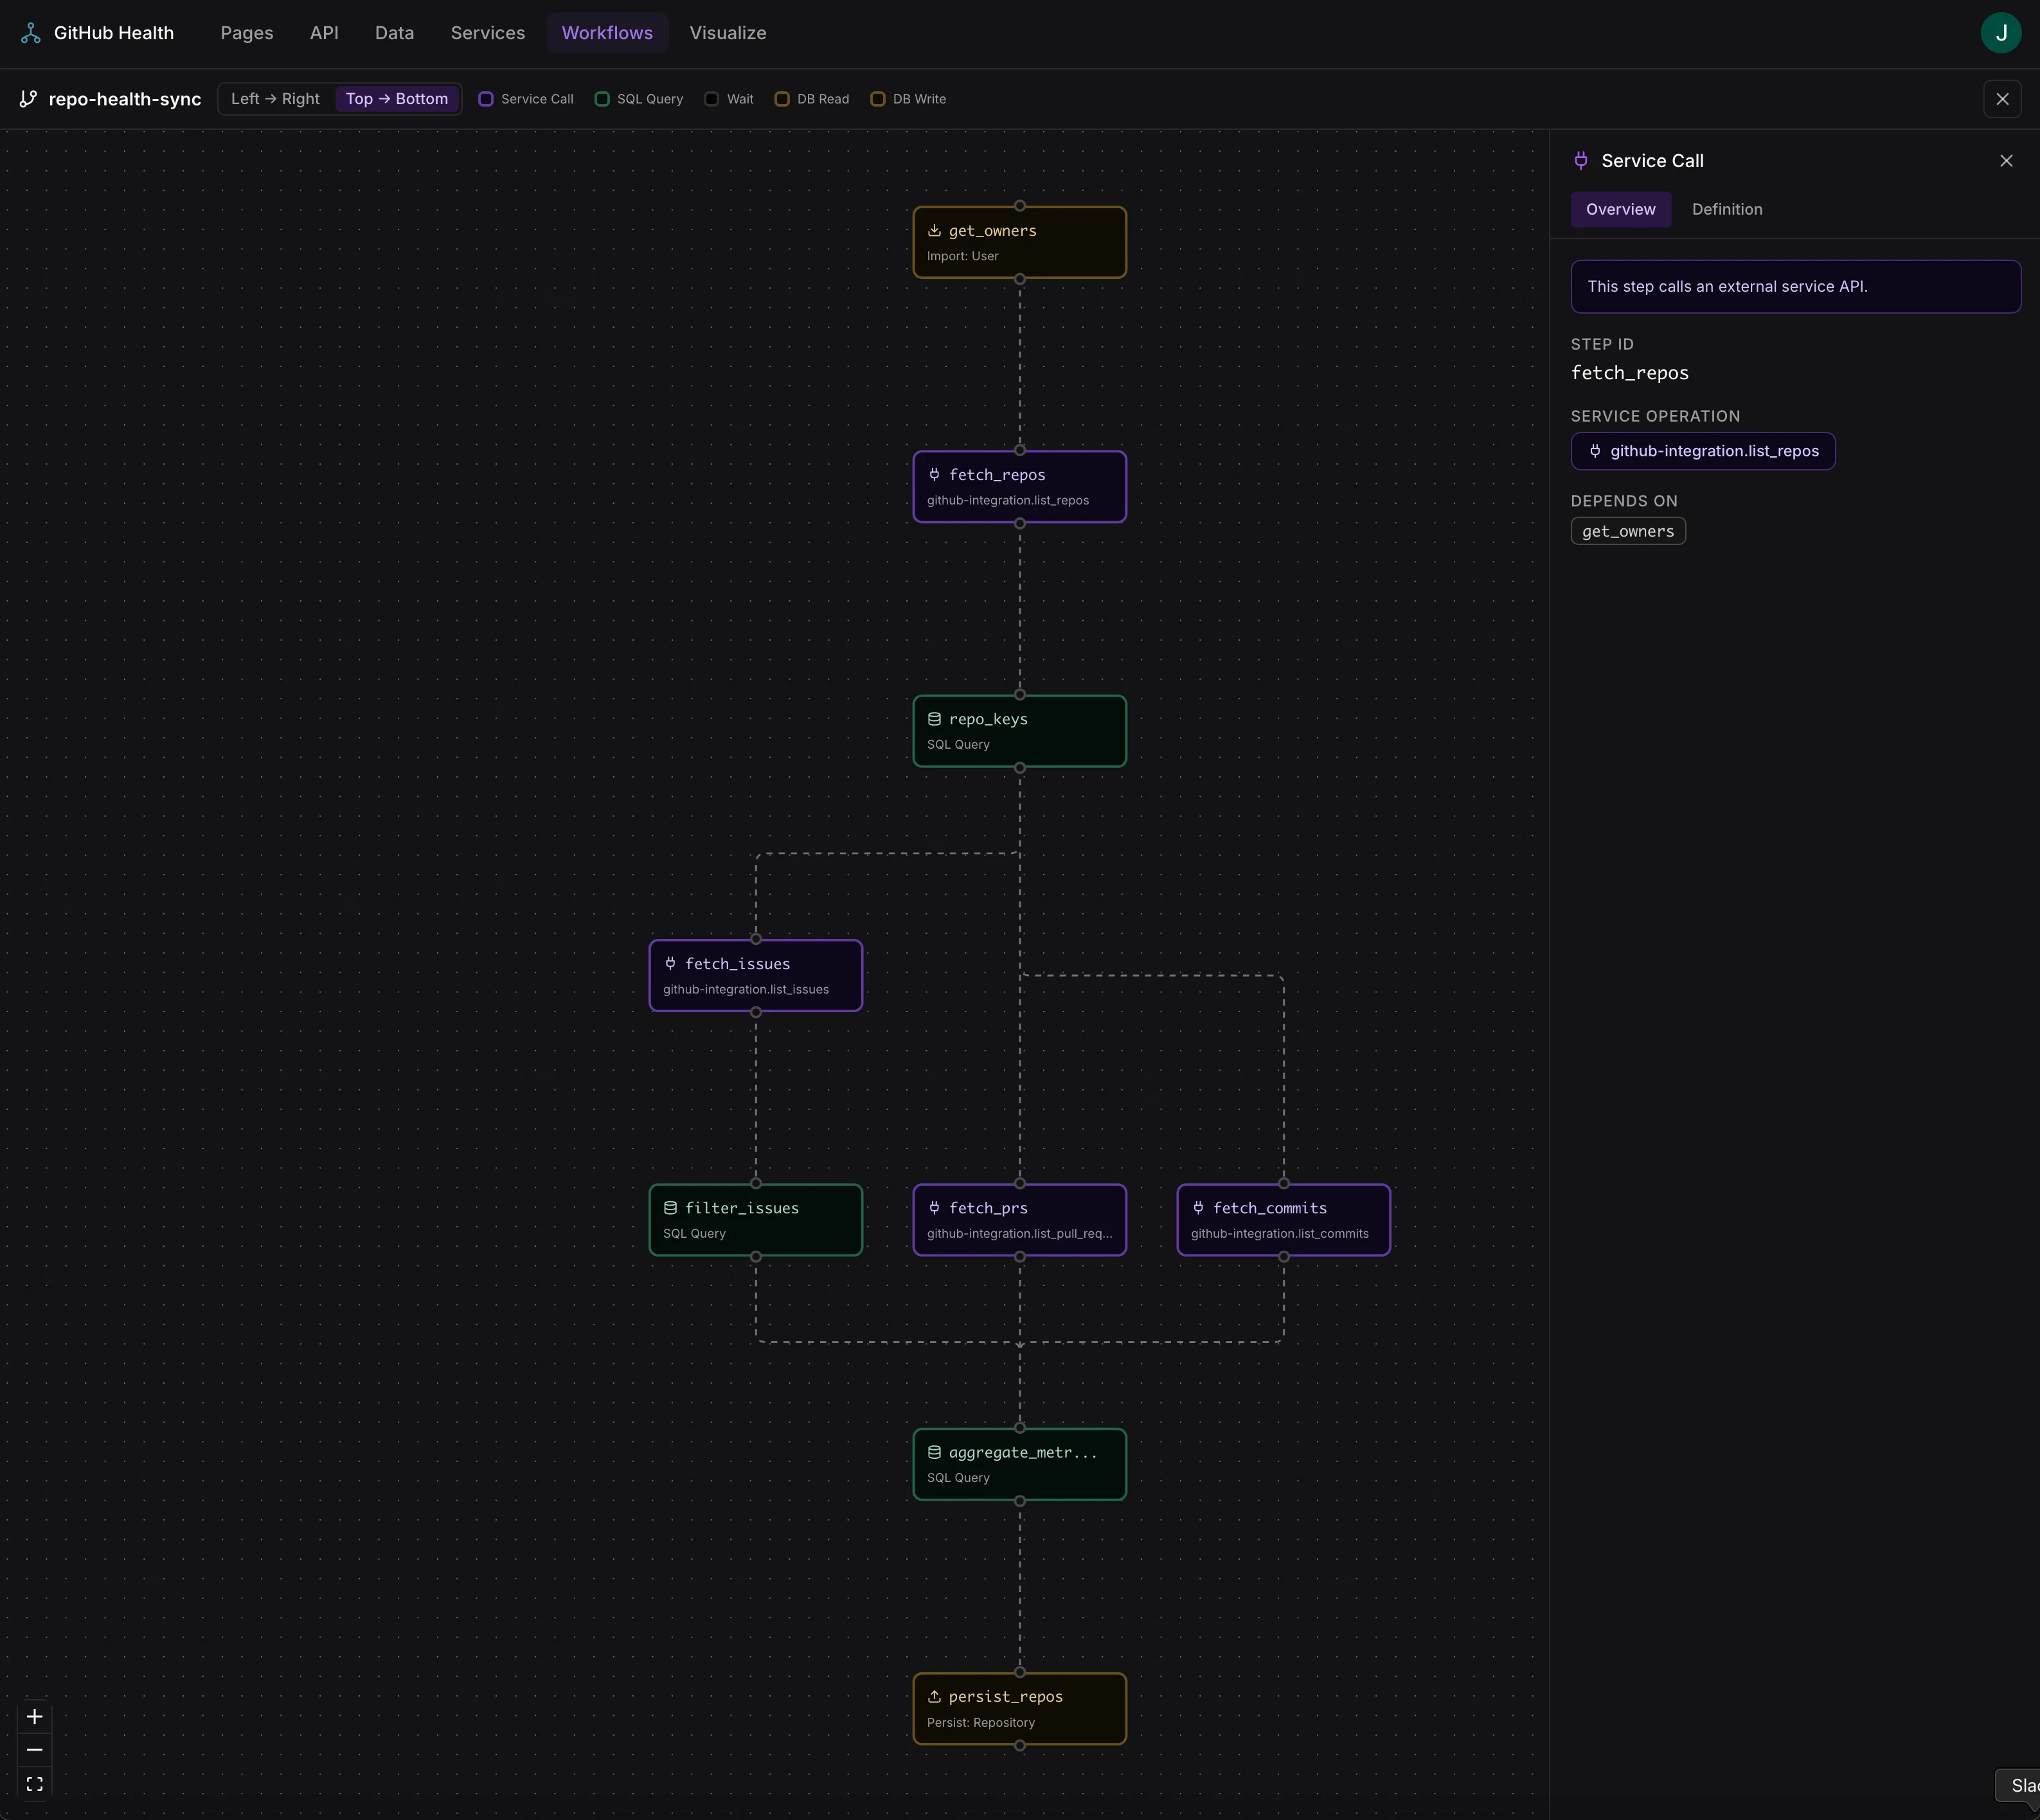This screenshot has height=1820, width=2040.
Task: Toggle the DB Read legend filter
Action: (x=812, y=99)
